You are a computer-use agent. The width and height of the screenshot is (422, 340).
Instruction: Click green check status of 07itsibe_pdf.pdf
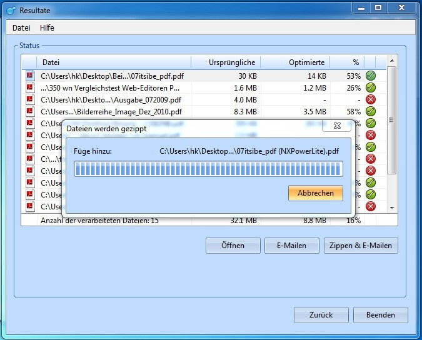371,76
